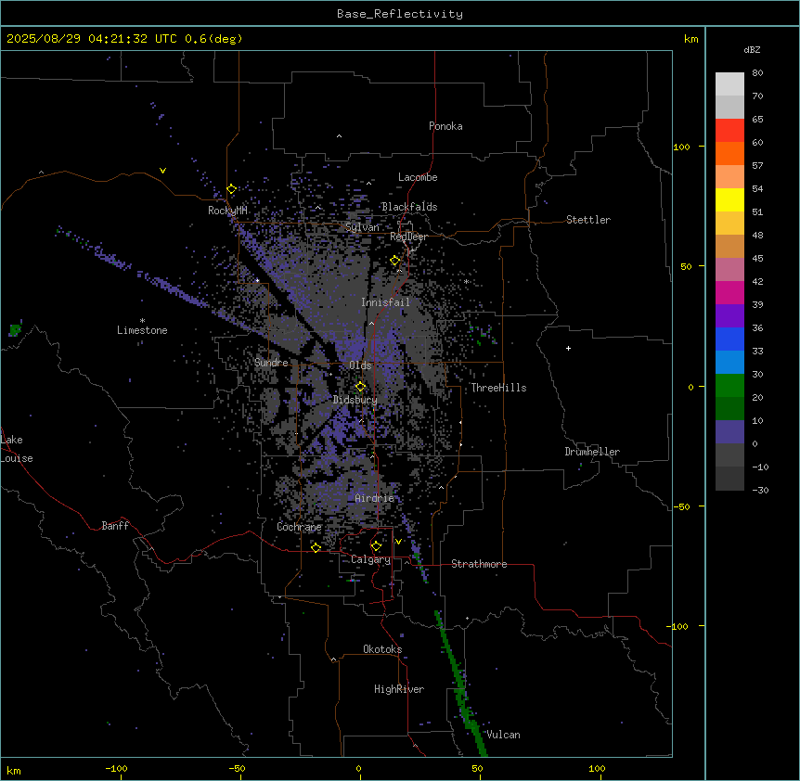Select the Lake Louise label
This screenshot has width=800, height=781.
[x=15, y=449]
